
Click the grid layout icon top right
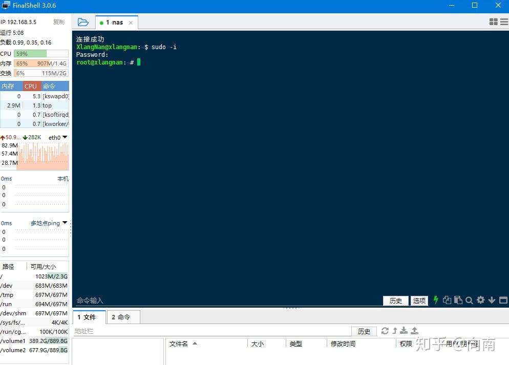[x=494, y=22]
